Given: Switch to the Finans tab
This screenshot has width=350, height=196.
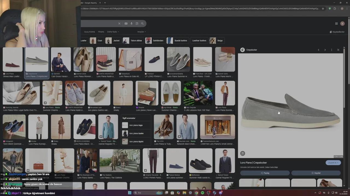Looking at the screenshot, I should click(x=101, y=32).
